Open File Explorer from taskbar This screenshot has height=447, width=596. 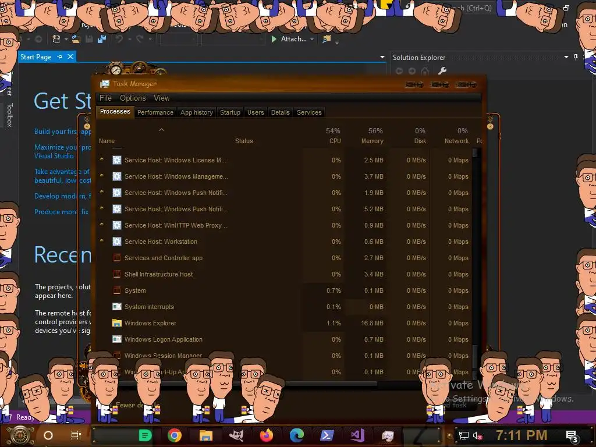tap(205, 435)
